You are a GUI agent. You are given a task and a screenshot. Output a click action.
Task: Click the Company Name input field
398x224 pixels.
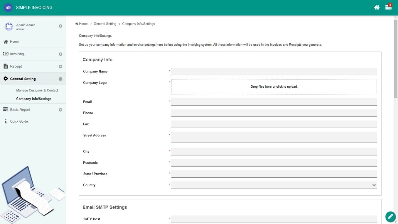pyautogui.click(x=274, y=72)
